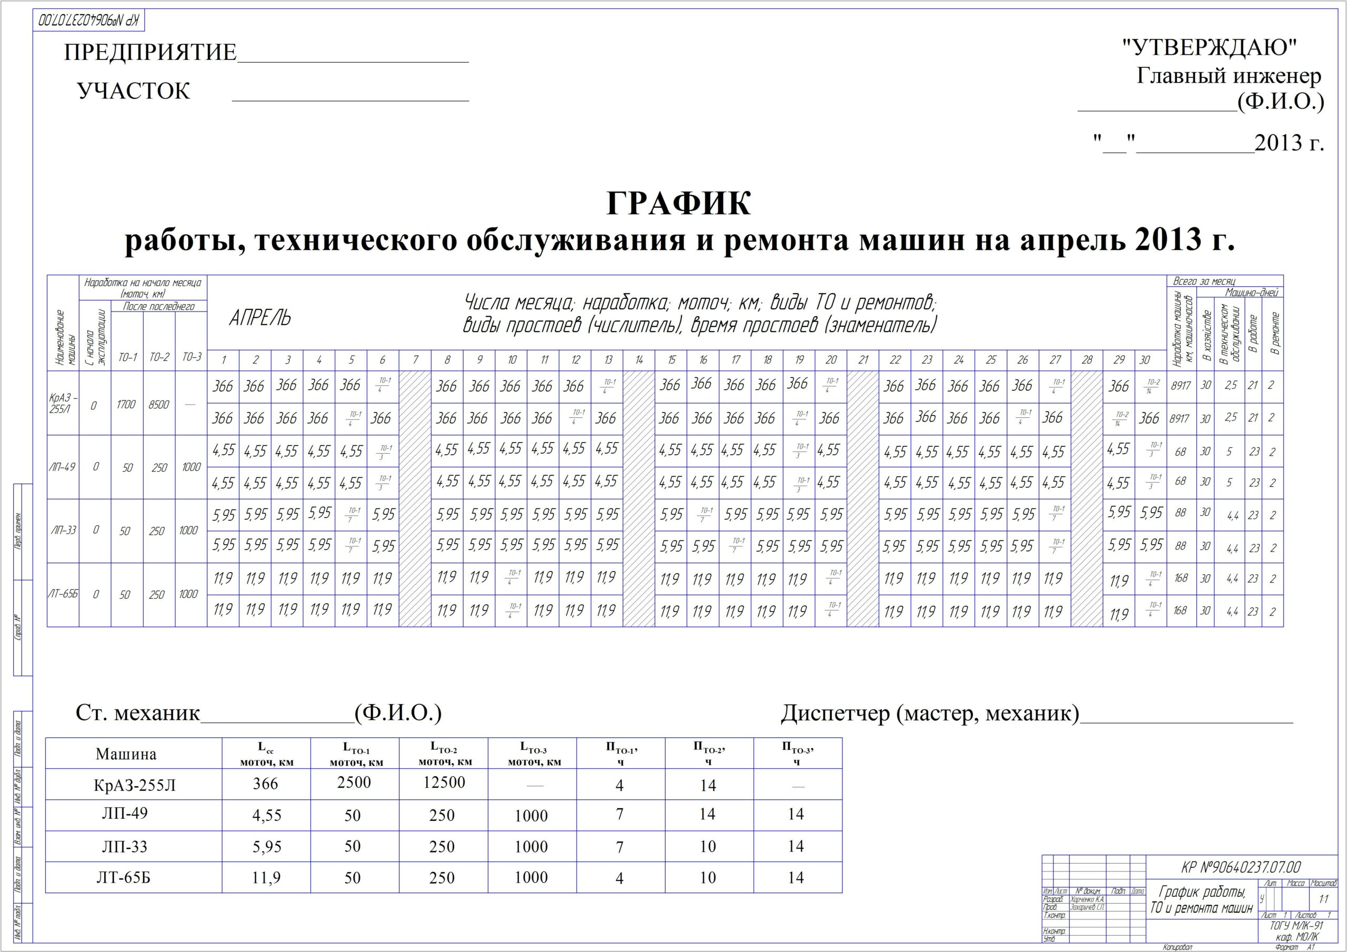Viewport: 1347px width, 952px height.
Task: Click the "Формат А1" label
Action: tap(1296, 947)
